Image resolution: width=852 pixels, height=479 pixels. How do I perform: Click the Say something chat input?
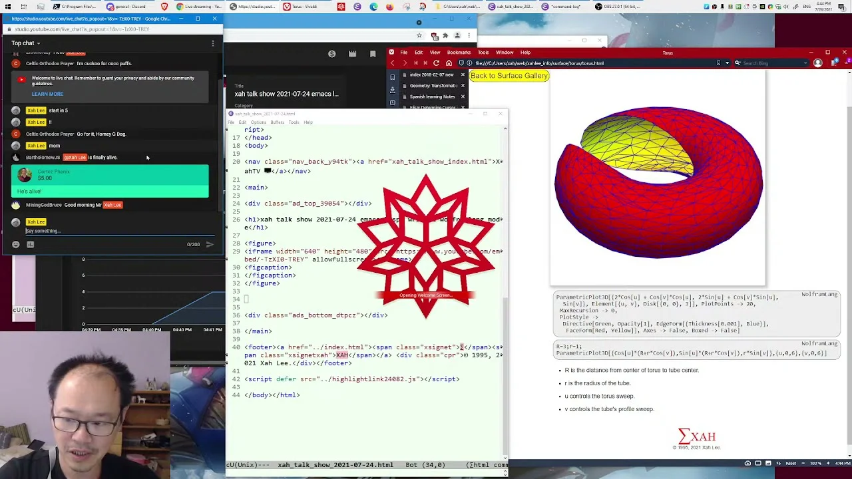(x=116, y=231)
